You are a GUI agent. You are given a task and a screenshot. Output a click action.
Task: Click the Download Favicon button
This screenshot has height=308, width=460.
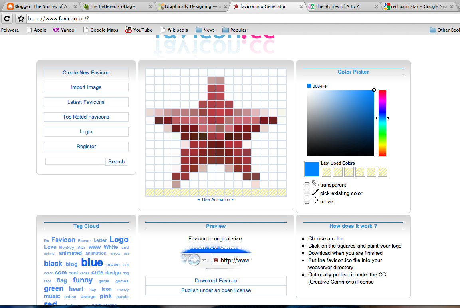coord(216,281)
